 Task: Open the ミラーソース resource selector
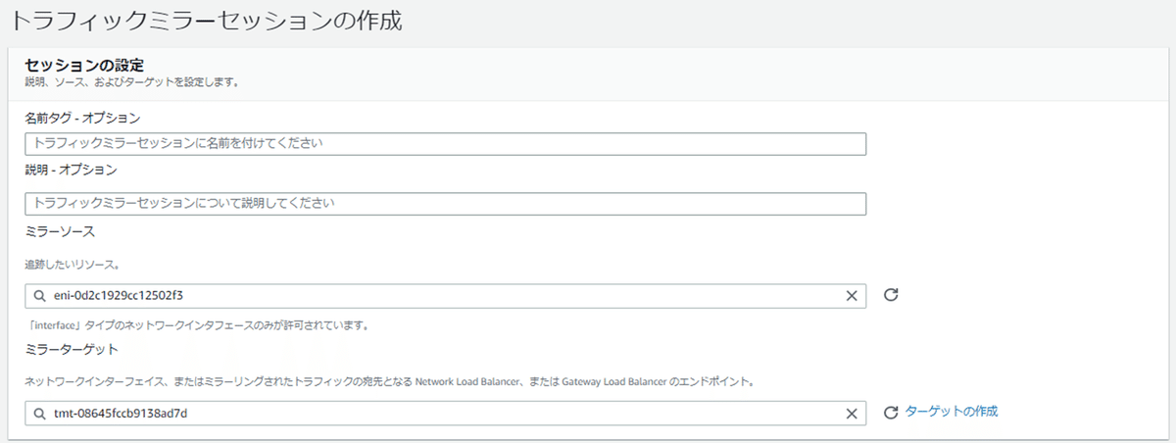tap(441, 296)
